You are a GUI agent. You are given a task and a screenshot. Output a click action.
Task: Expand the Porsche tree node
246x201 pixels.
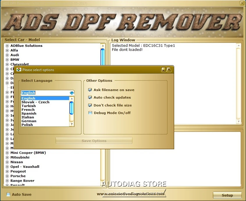7,176
